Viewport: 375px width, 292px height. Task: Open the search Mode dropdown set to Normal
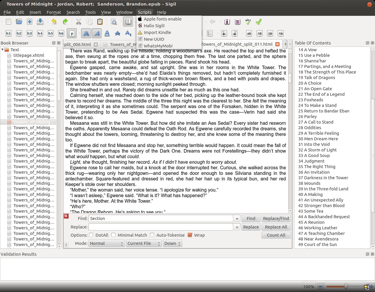tap(107, 243)
